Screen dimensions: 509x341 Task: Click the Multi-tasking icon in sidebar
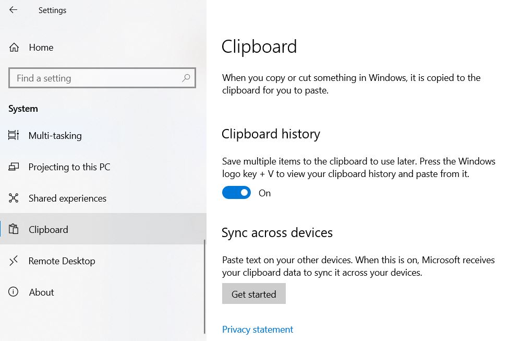pos(14,136)
